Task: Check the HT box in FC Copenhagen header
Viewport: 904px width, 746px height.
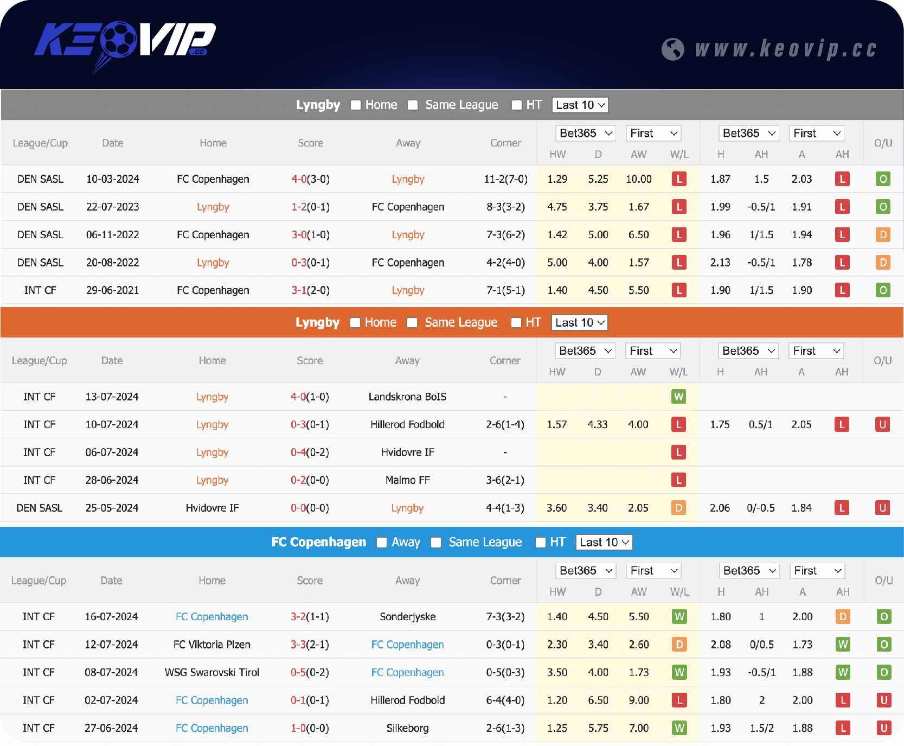Action: (540, 543)
